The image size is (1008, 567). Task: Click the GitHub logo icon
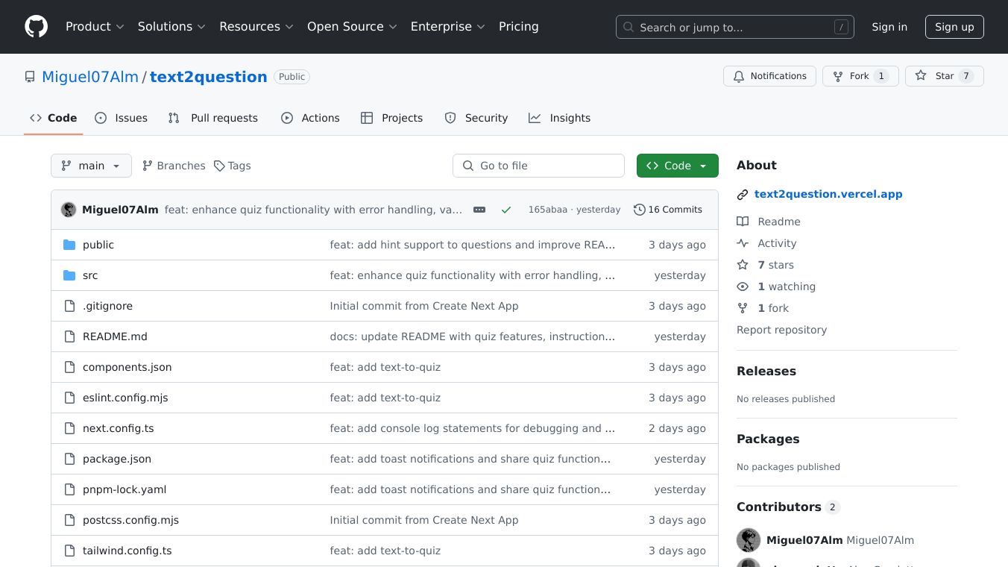(36, 27)
